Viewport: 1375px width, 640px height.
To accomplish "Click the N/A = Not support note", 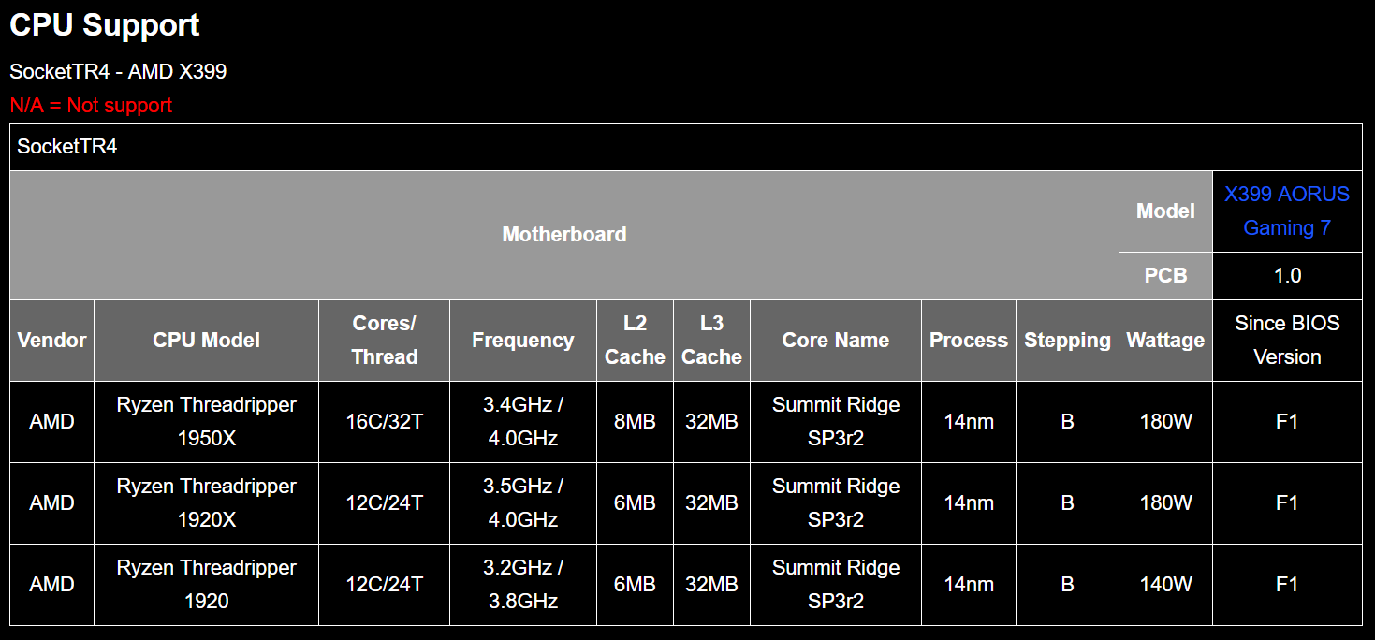I will tap(91, 105).
